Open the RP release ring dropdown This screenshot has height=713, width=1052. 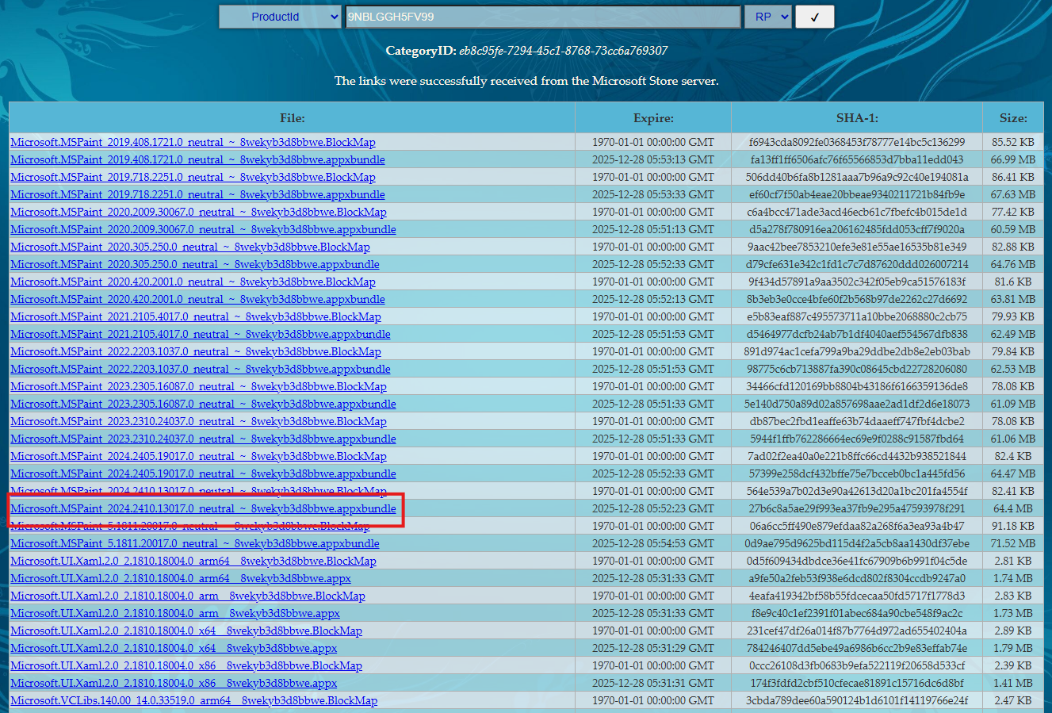767,16
